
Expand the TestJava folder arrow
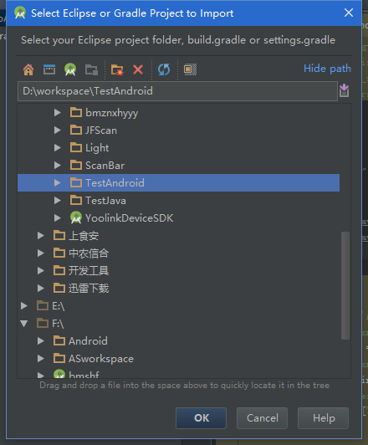[58, 201]
